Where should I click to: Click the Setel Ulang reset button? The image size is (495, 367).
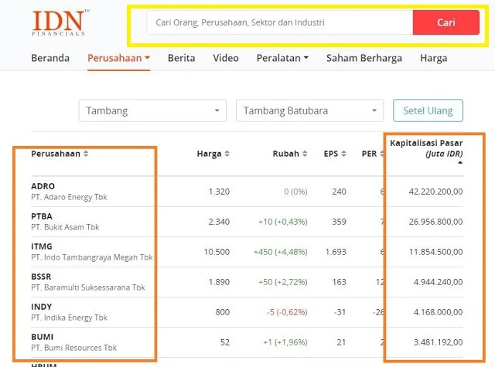tap(428, 110)
